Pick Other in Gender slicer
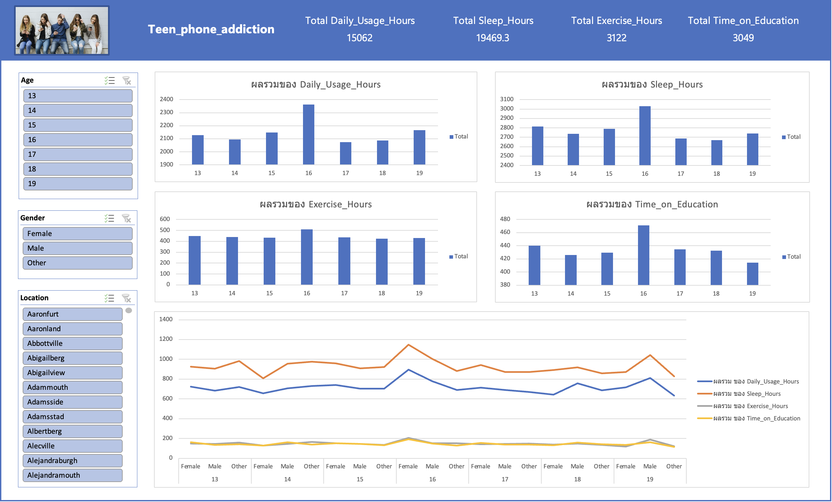 point(78,263)
